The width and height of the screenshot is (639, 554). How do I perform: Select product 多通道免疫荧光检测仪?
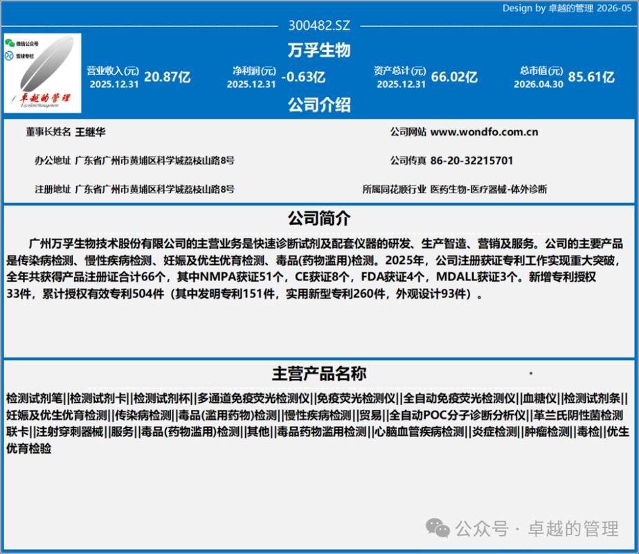253,398
